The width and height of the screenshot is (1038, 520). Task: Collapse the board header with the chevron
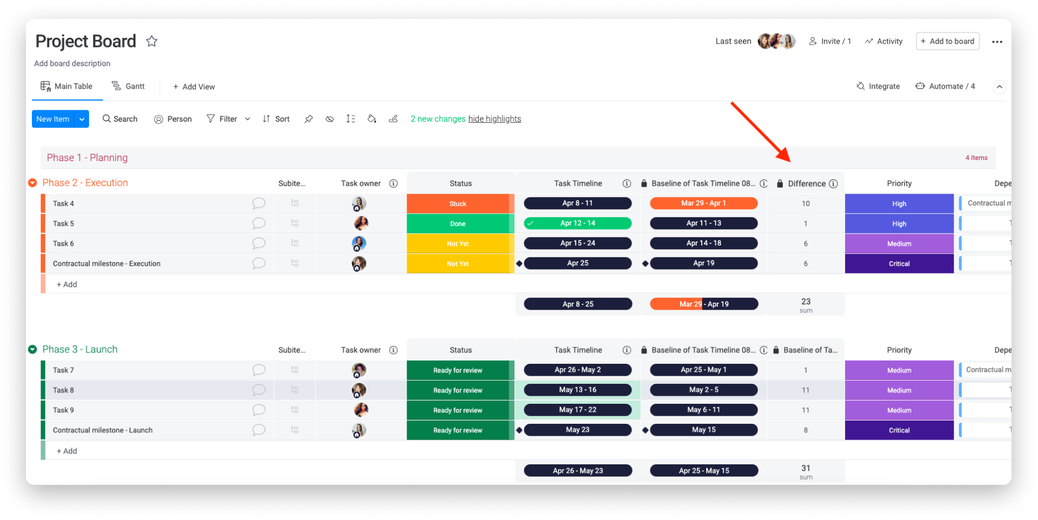(x=1000, y=86)
